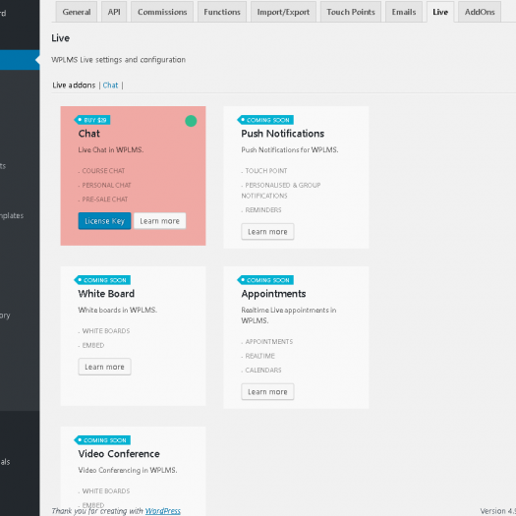Click Learn more under White Board
516x516 pixels.
click(104, 367)
